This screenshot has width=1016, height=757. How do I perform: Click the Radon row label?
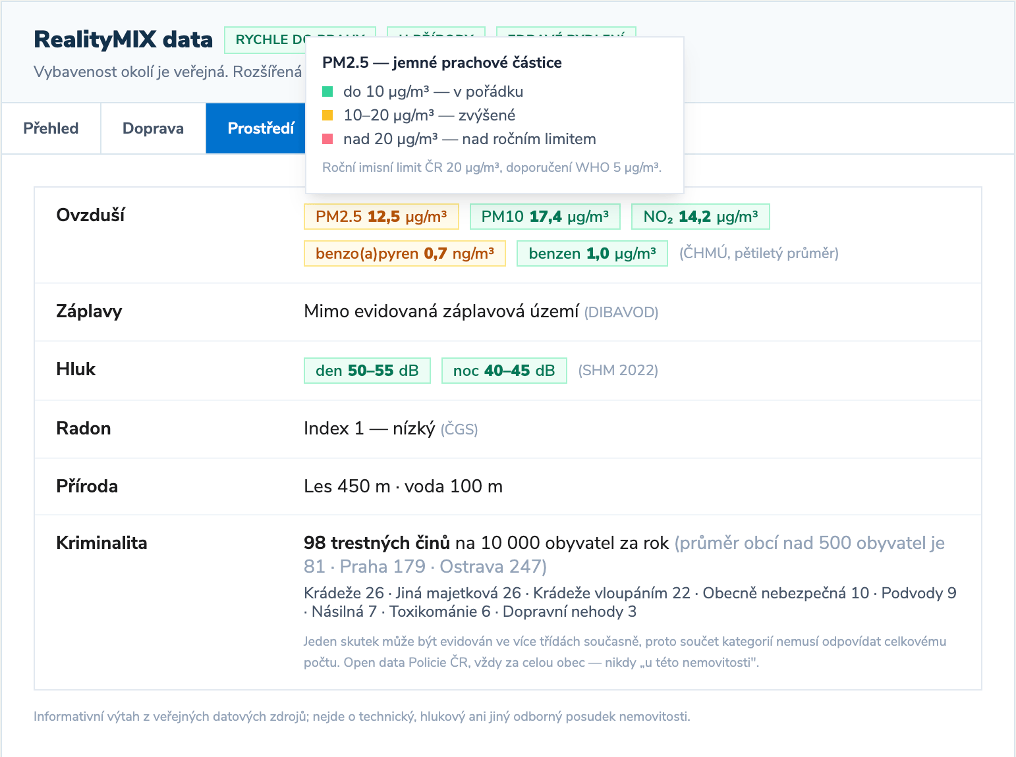coord(84,429)
